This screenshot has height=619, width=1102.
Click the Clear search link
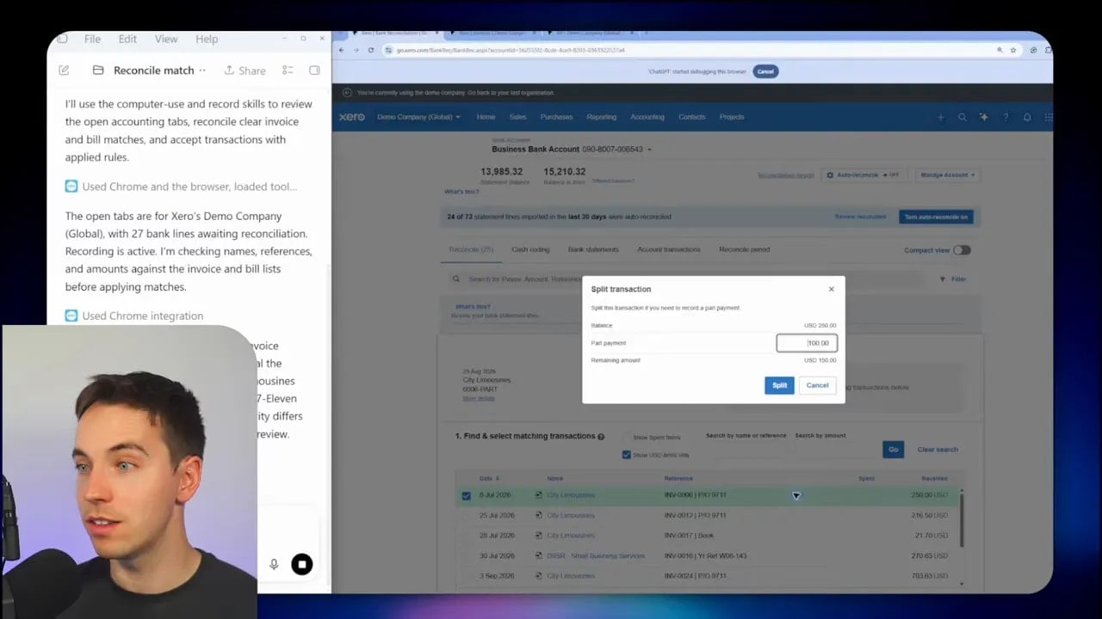point(938,450)
